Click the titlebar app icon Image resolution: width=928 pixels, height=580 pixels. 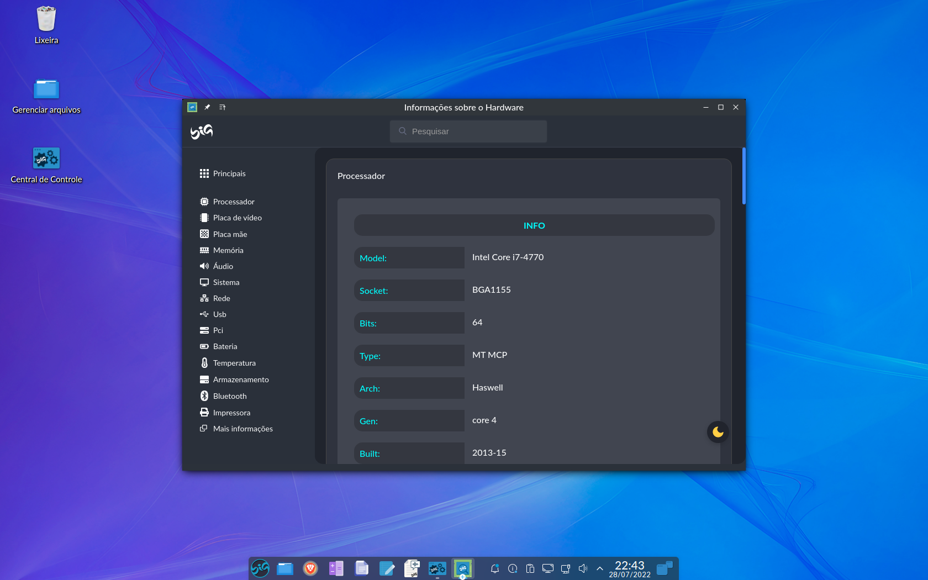coord(192,107)
